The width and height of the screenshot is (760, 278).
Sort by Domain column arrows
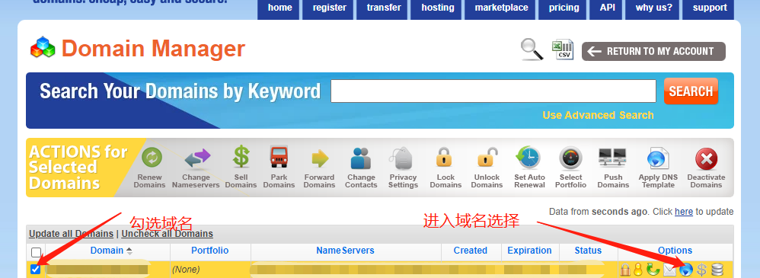coord(129,251)
